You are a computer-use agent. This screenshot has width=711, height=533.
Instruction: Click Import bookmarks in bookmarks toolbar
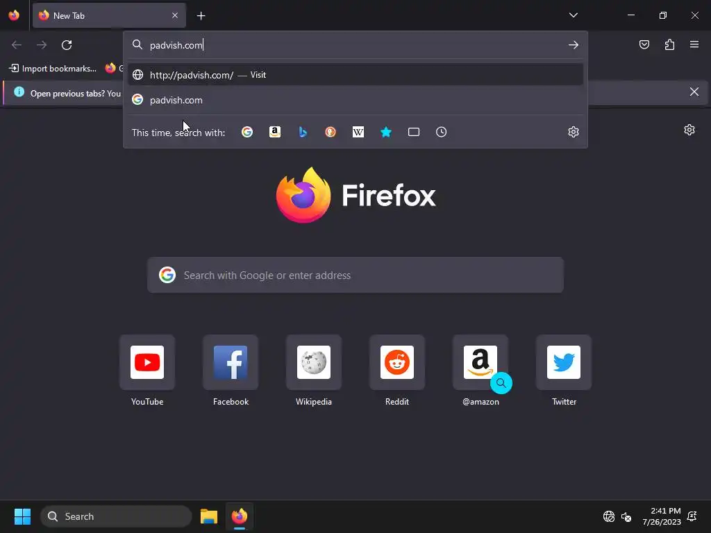point(53,69)
